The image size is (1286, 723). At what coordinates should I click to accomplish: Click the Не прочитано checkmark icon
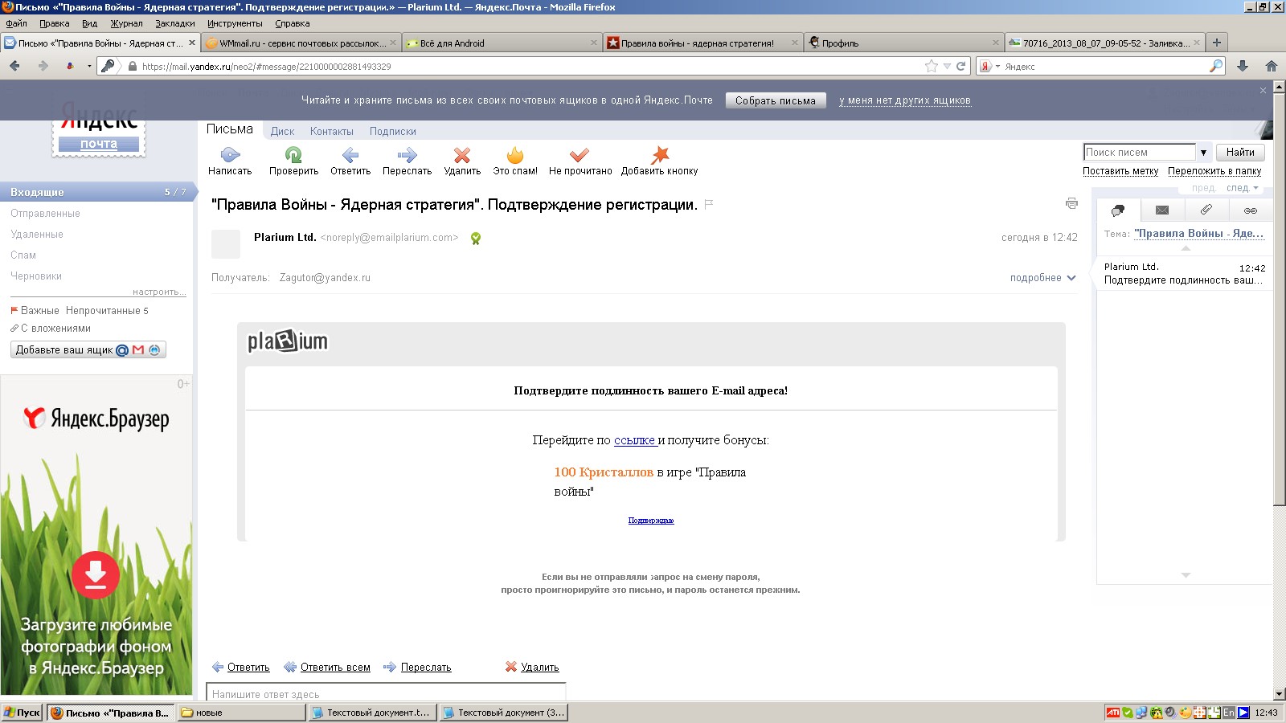pyautogui.click(x=580, y=154)
